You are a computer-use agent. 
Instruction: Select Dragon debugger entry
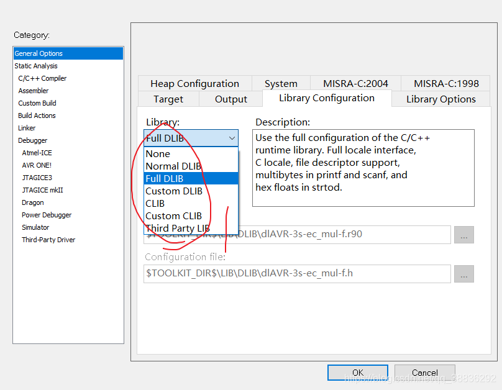[33, 202]
